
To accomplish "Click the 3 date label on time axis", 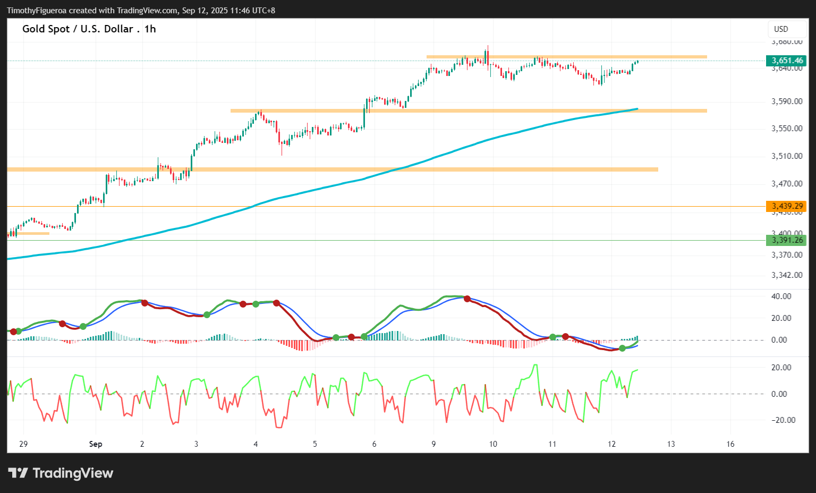I will click(x=196, y=444).
